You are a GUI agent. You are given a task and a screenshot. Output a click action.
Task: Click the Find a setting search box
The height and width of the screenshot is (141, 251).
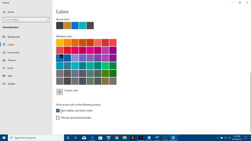(26, 20)
